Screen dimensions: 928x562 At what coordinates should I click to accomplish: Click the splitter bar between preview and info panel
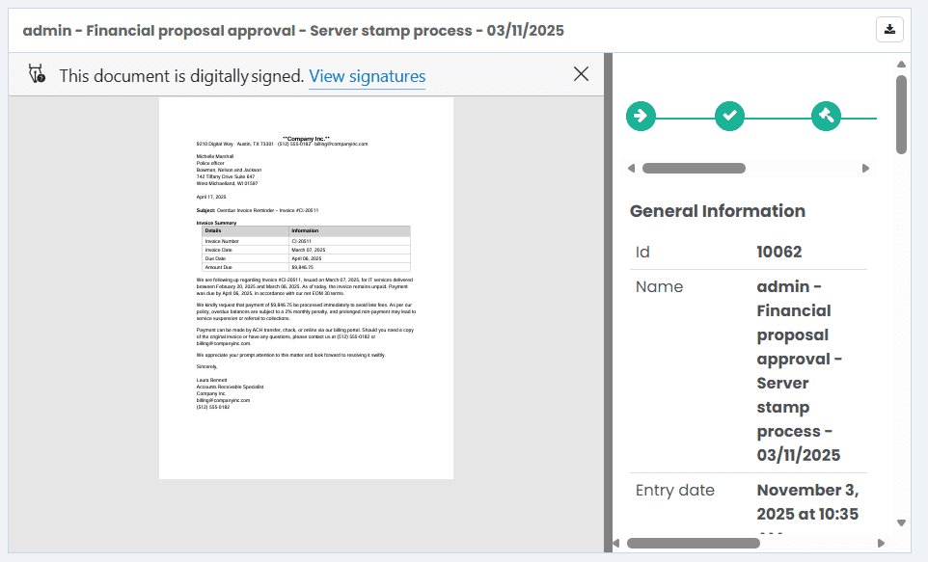tap(608, 302)
